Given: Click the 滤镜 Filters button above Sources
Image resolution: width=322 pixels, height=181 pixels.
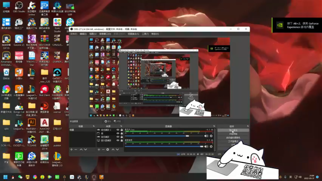Looking at the screenshot, I should [118, 121].
